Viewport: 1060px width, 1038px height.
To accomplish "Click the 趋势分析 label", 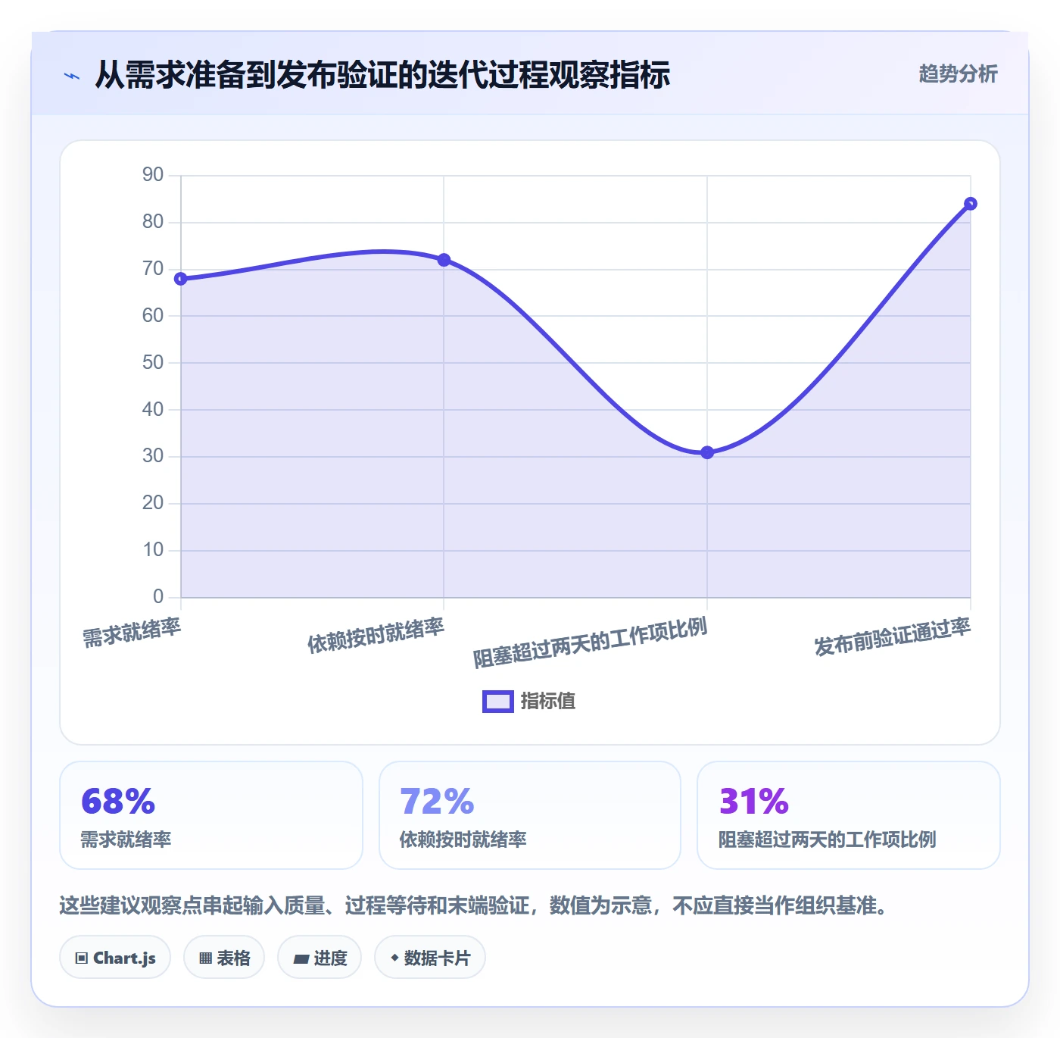I will [958, 74].
